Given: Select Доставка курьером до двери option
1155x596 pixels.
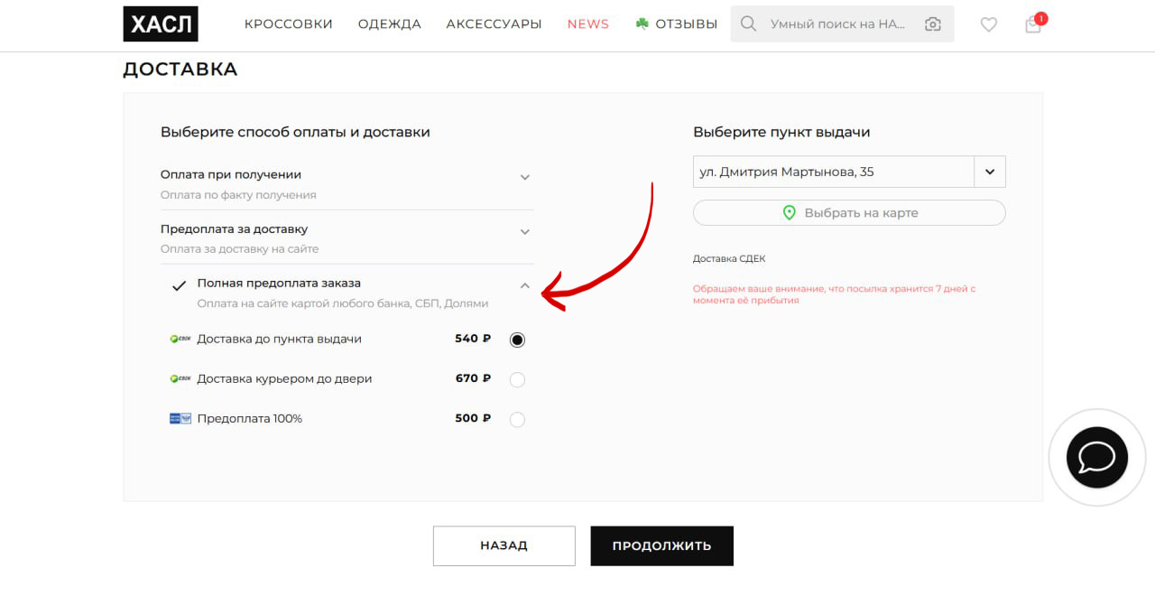Looking at the screenshot, I should click(517, 379).
